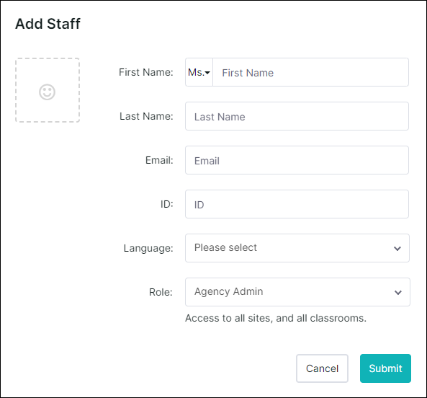Image resolution: width=427 pixels, height=398 pixels.
Task: Select the Email input field
Action: (x=297, y=160)
